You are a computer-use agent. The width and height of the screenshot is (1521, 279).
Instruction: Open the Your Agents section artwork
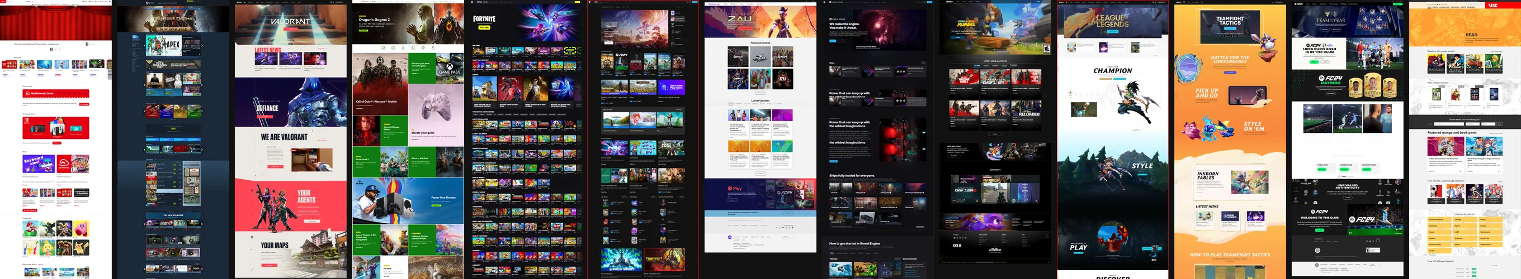pyautogui.click(x=276, y=208)
